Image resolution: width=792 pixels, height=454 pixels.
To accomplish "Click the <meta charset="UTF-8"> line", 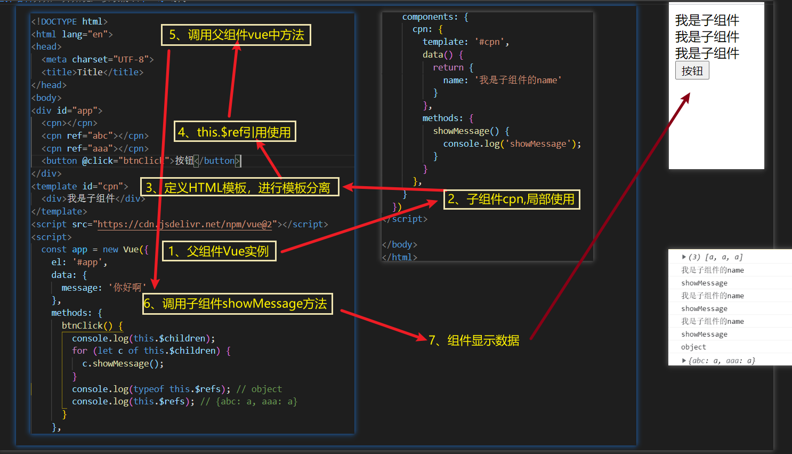I will (98, 59).
